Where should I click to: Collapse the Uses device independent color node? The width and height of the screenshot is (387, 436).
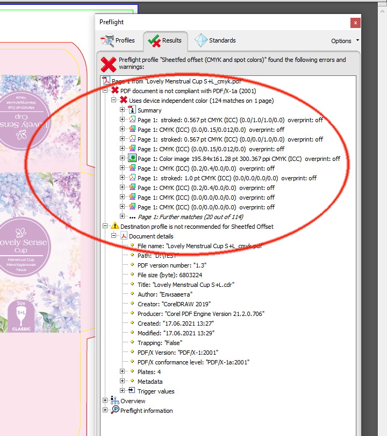tap(113, 100)
